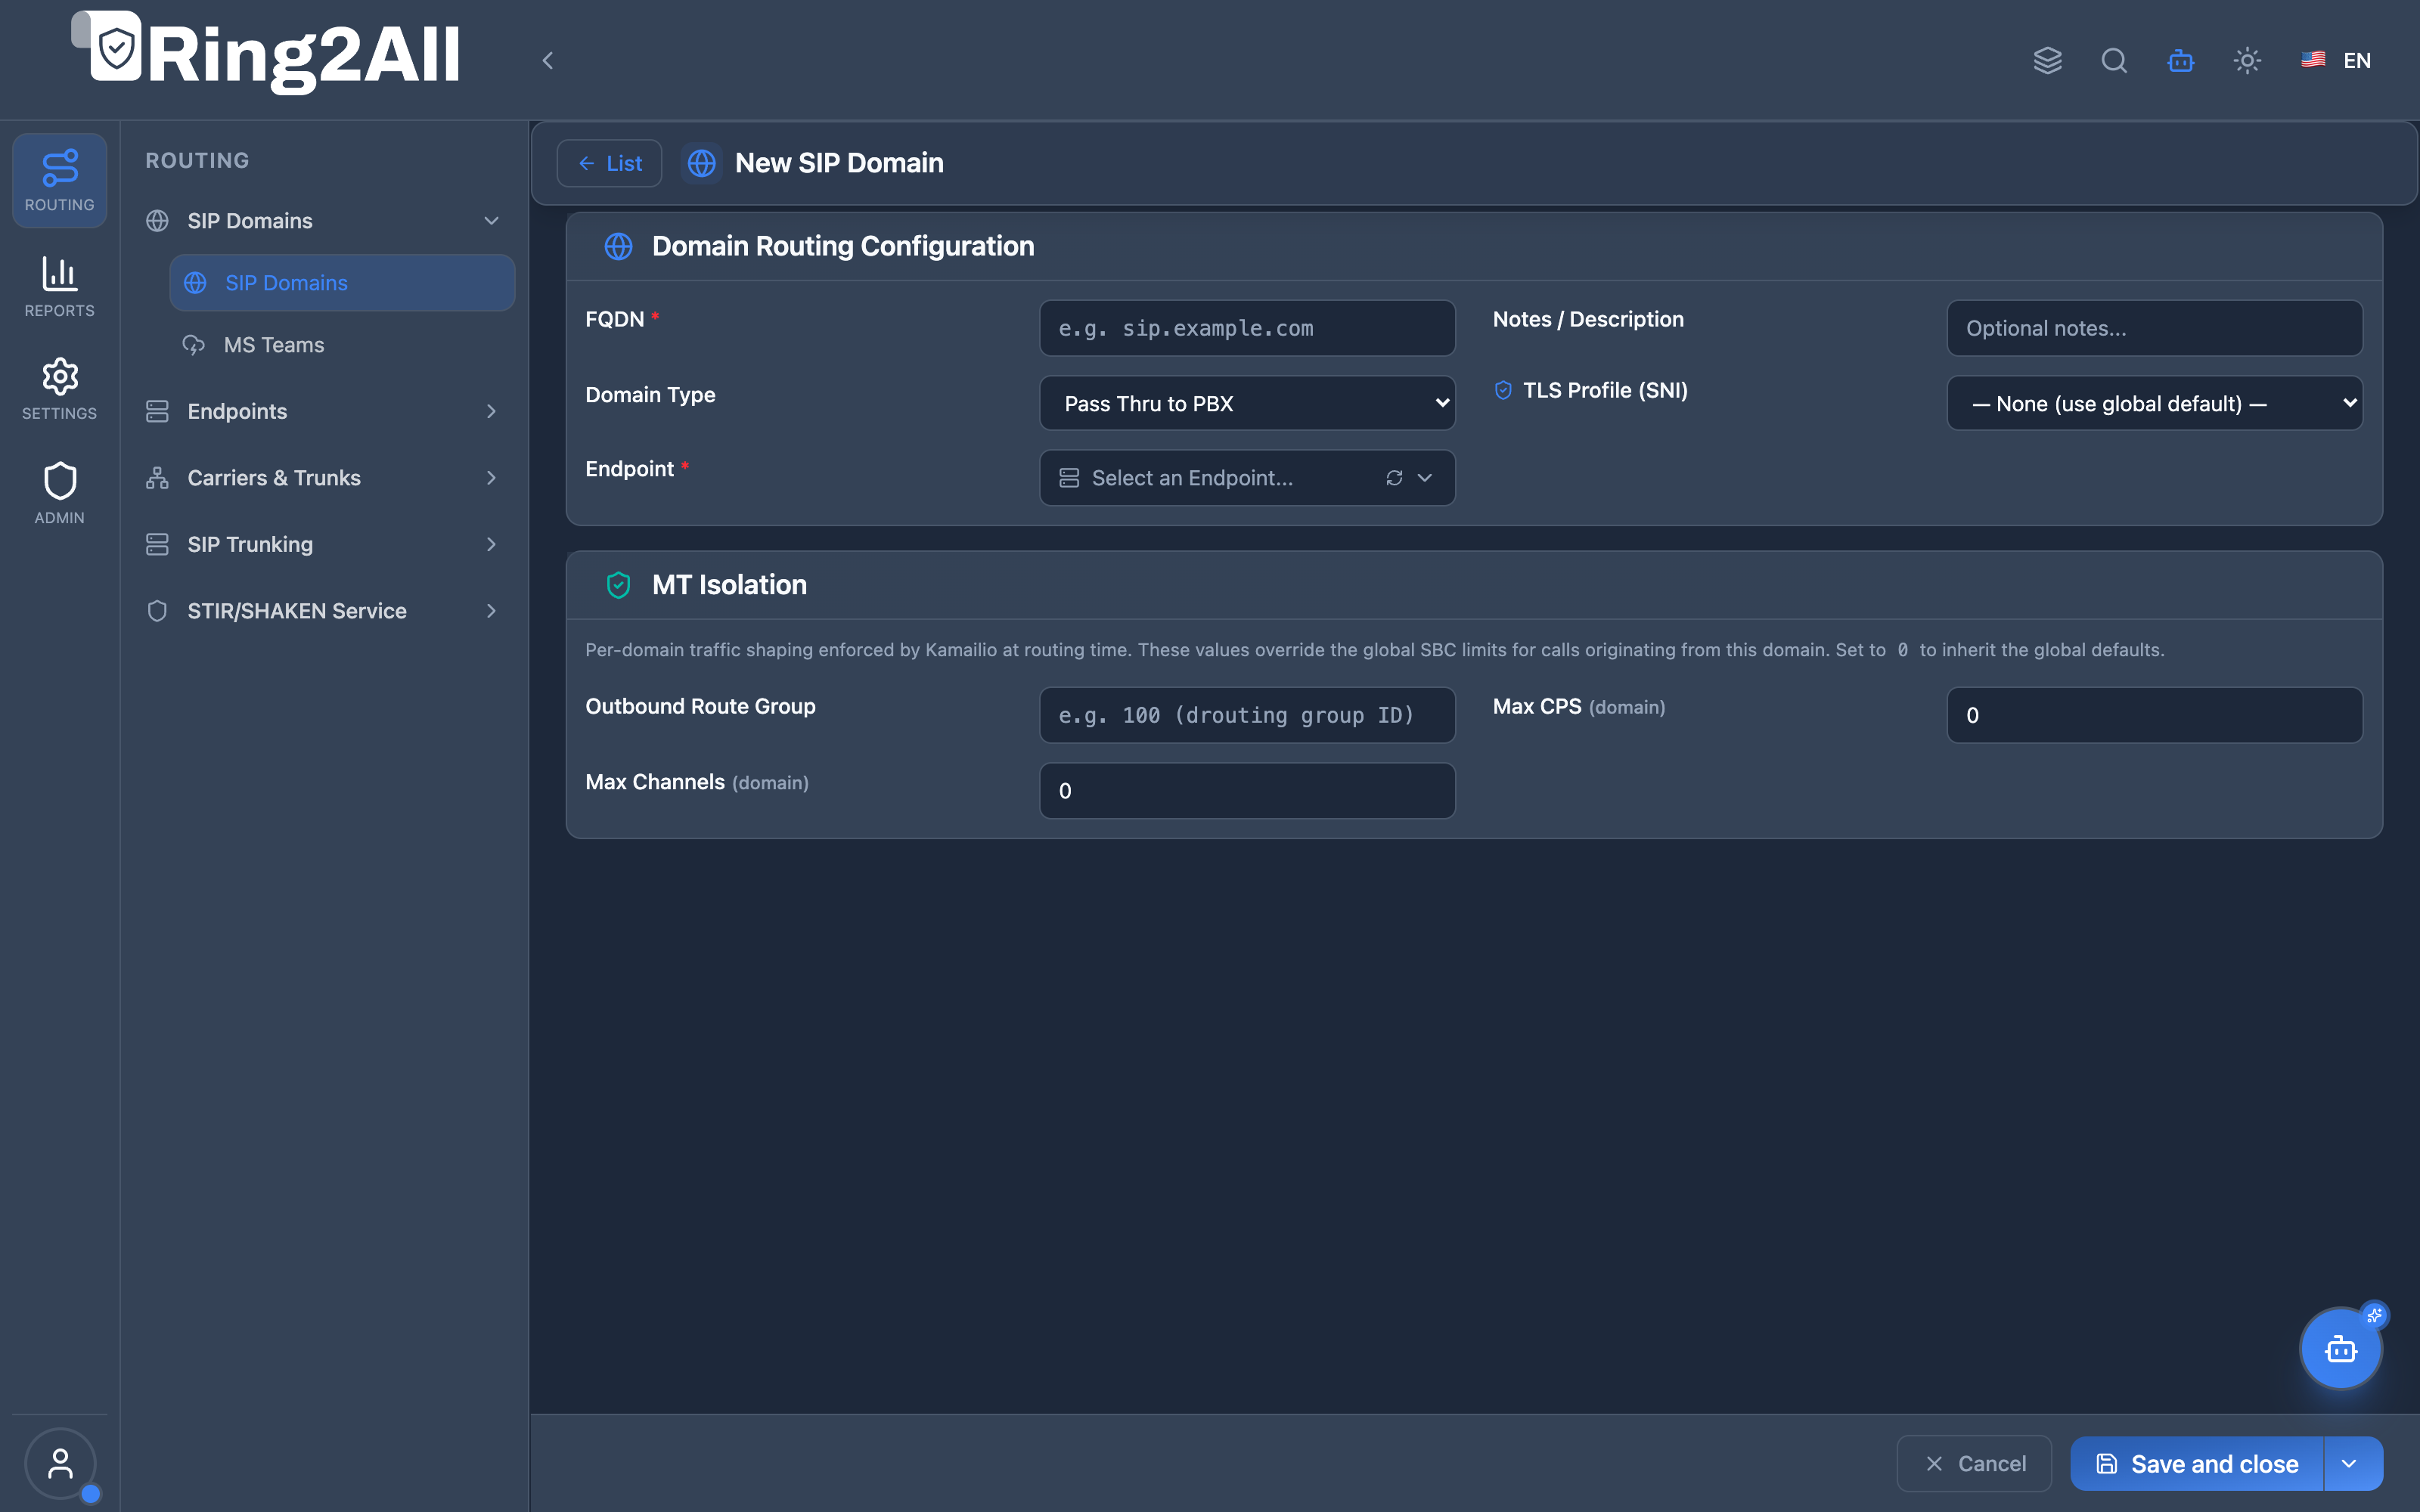Click the US flag icon
Image resolution: width=2420 pixels, height=1512 pixels.
coord(2313,60)
